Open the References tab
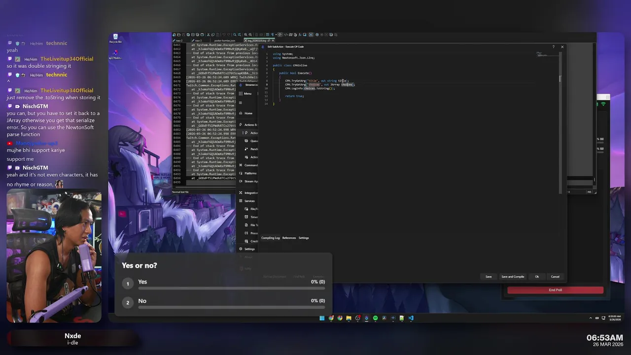This screenshot has width=631, height=355. click(x=289, y=238)
